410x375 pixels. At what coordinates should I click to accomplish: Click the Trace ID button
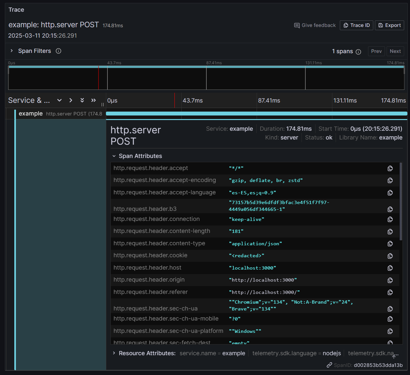pos(356,25)
